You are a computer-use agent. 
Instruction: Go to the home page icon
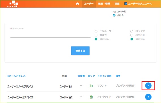pyautogui.click(x=78, y=4)
